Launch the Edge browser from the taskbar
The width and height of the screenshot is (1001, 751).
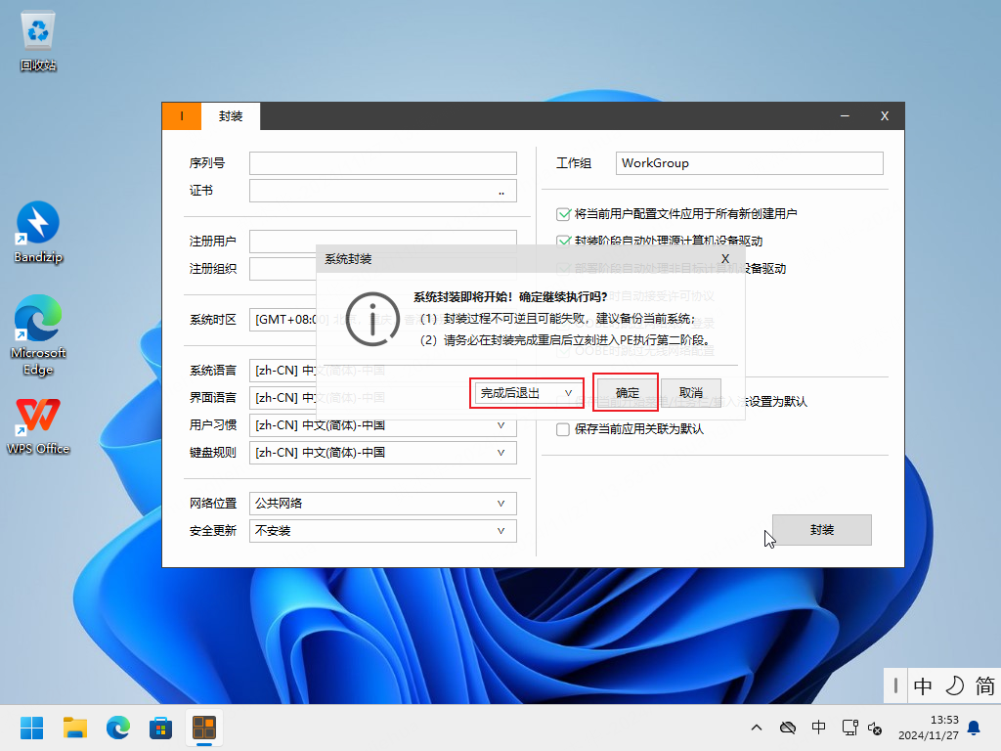click(118, 728)
